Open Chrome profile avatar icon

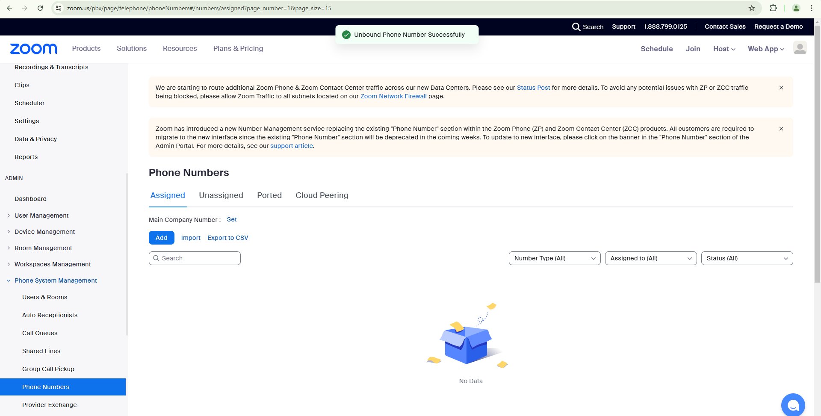coord(796,8)
